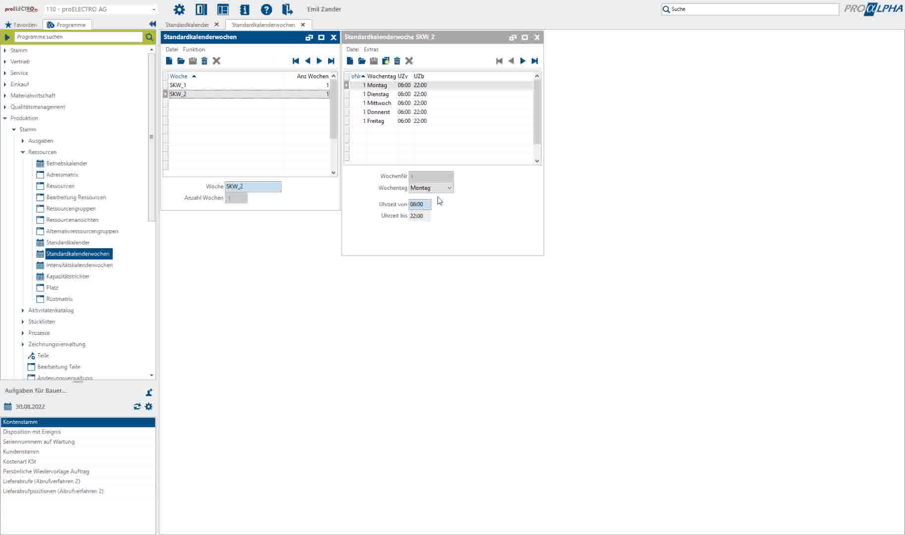Open the calendar icon beside 30.08.2022
Screen dimensions: 905x535
7,407
